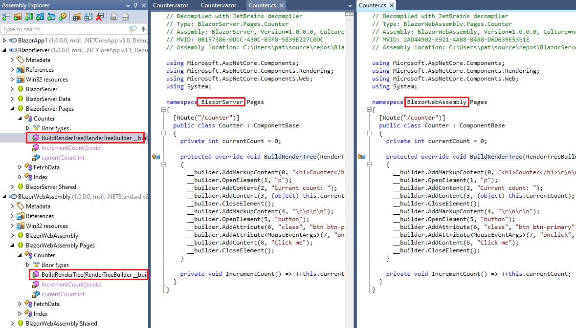Pin the search box with the pin icon

point(143,29)
